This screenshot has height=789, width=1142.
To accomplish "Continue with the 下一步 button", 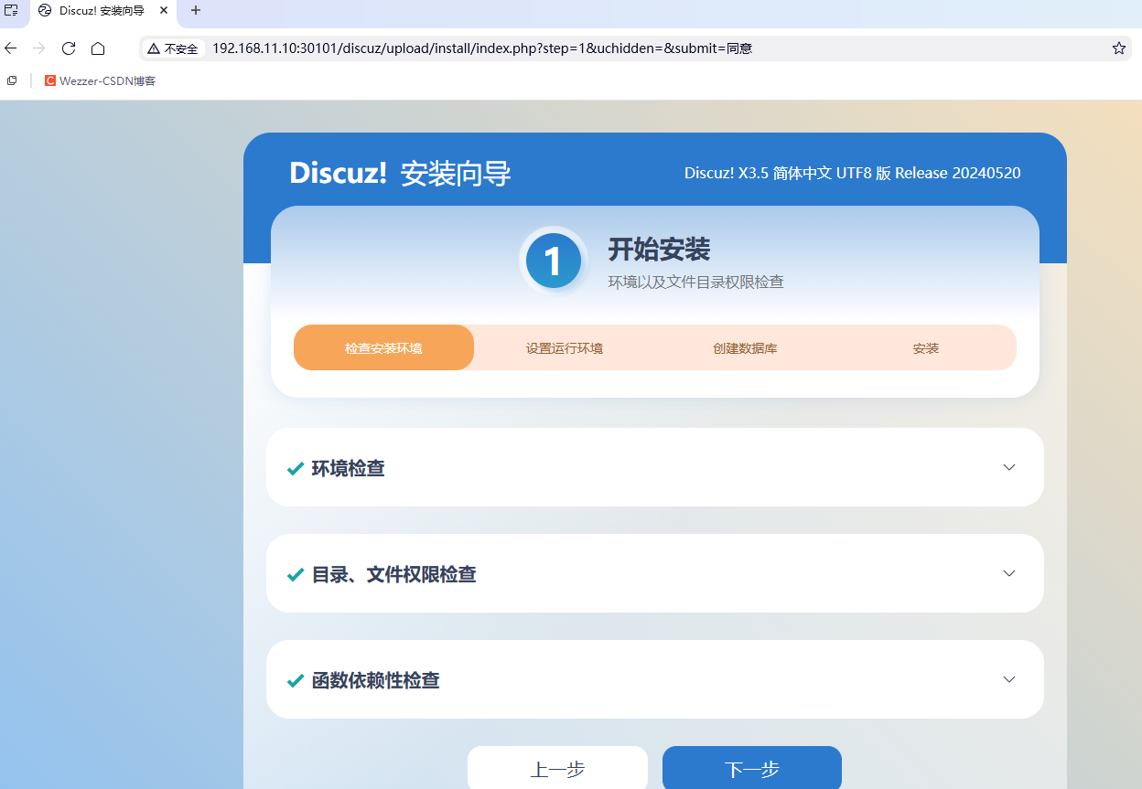I will click(752, 768).
